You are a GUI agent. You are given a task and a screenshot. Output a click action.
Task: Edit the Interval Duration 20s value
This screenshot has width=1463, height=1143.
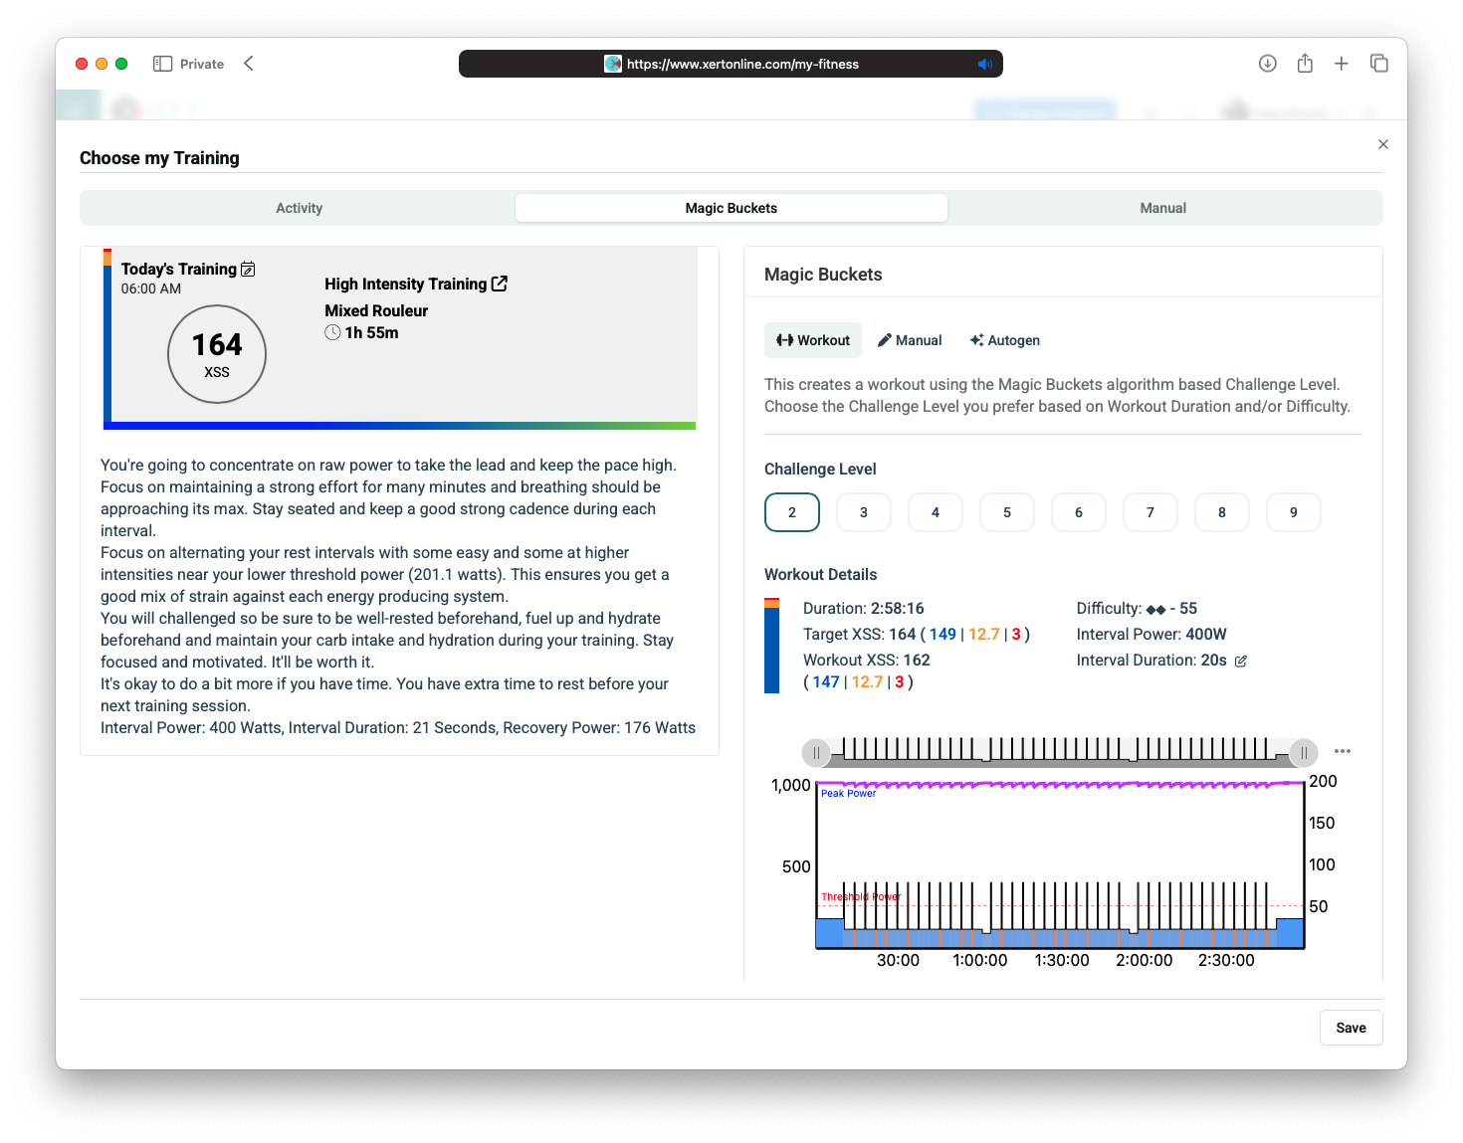coord(1241,661)
